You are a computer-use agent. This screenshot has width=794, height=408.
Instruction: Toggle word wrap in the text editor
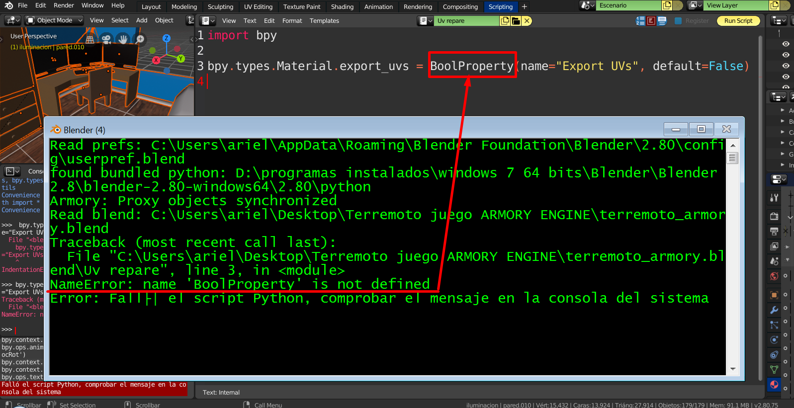click(x=651, y=20)
